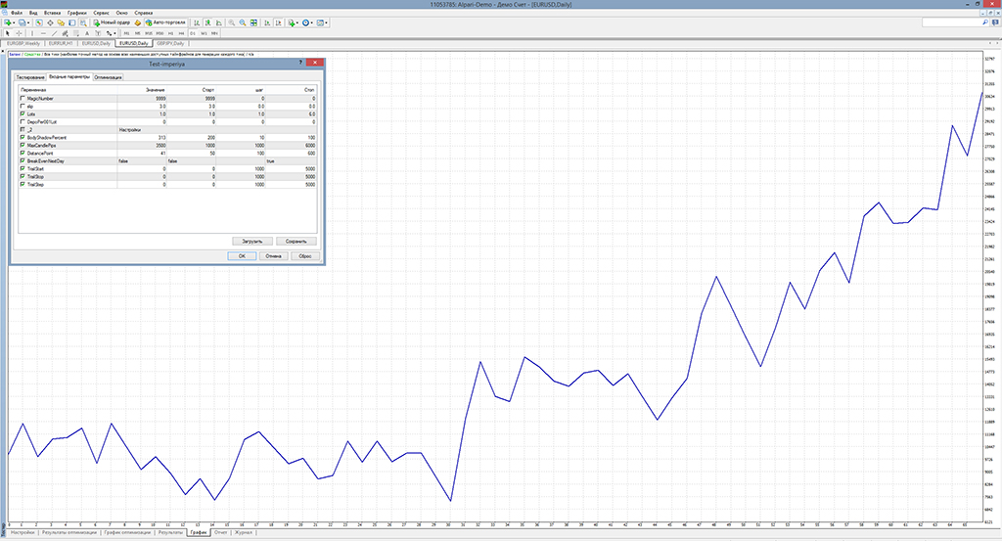The width and height of the screenshot is (1002, 541).
Task: Uncheck the MaxCandlePips checkbox
Action: coord(23,145)
